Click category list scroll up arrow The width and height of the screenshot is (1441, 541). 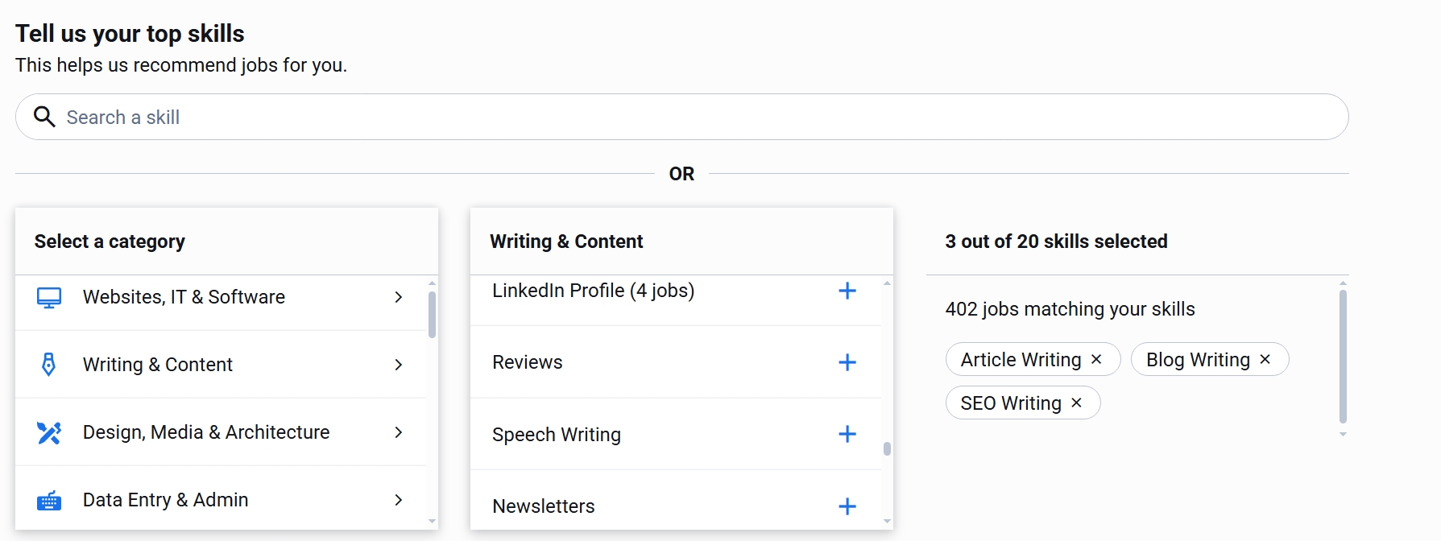(x=433, y=283)
